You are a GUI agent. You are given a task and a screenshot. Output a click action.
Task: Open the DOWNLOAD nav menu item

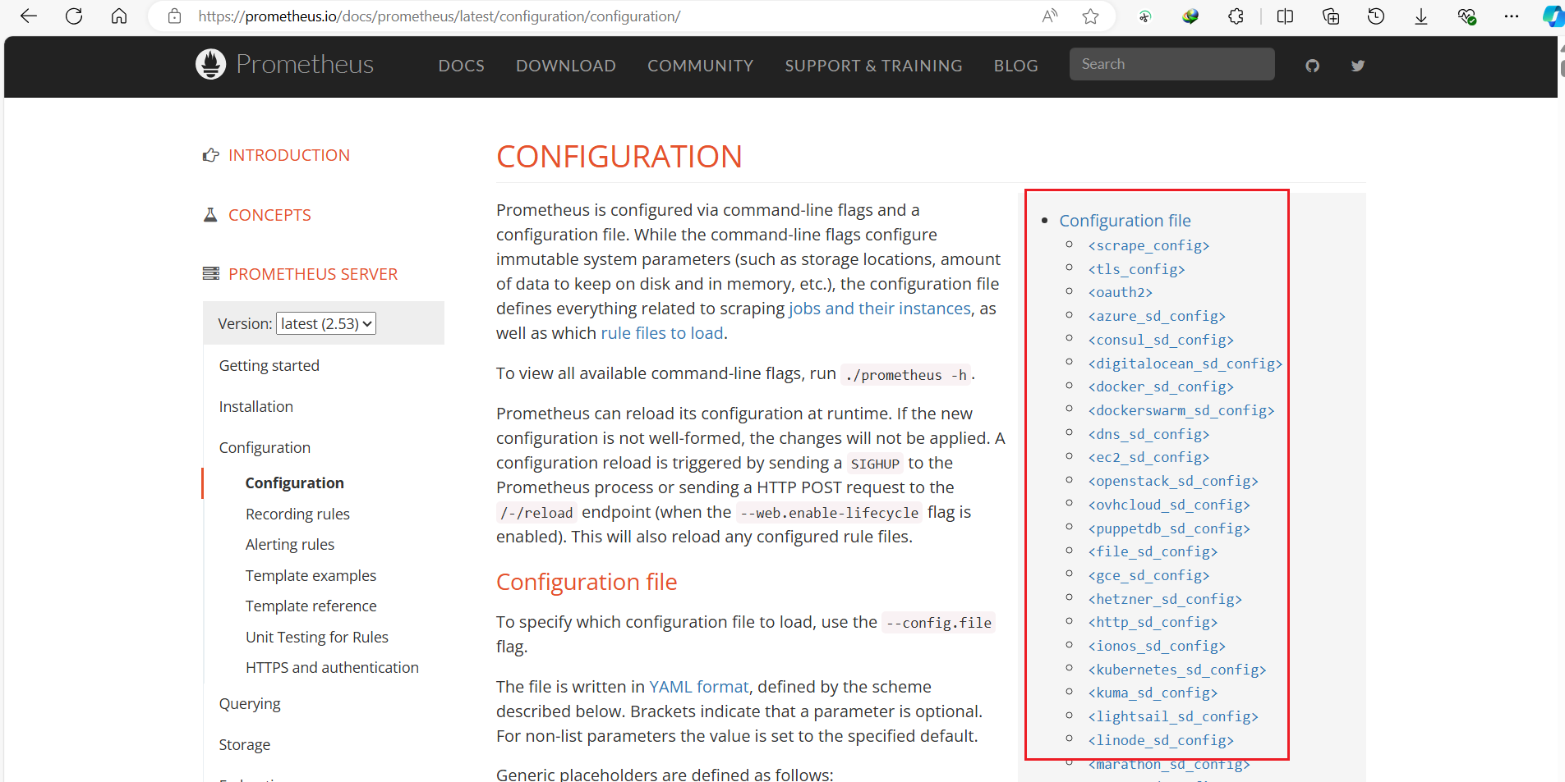pos(566,66)
